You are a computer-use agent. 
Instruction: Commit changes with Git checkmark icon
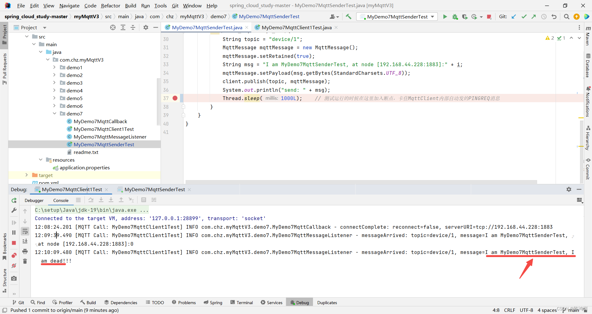524,17
